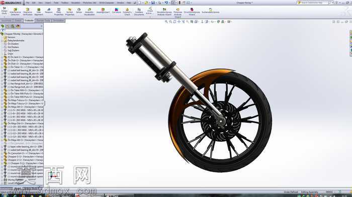Expand the Design Study dropdown arrow
This screenshot has height=197, width=352.
[x=4, y=17]
